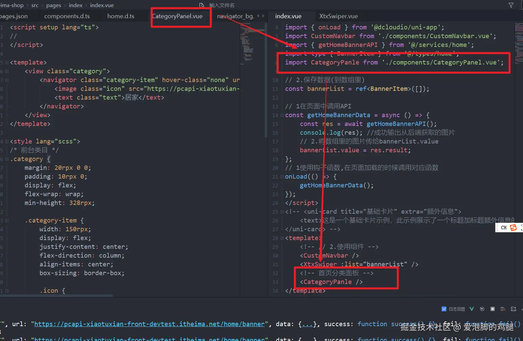Click the CH language indicator
This screenshot has height=341, width=523.
pos(504,228)
